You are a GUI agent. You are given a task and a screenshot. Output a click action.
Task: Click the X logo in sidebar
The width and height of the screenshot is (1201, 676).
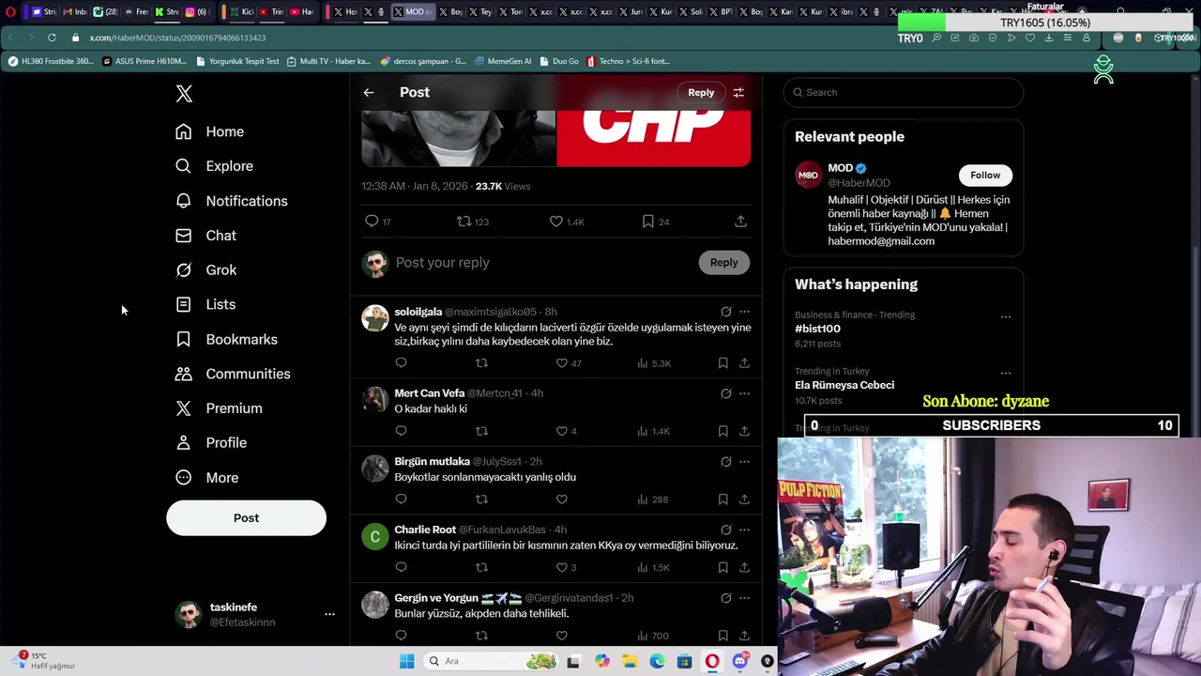[184, 93]
